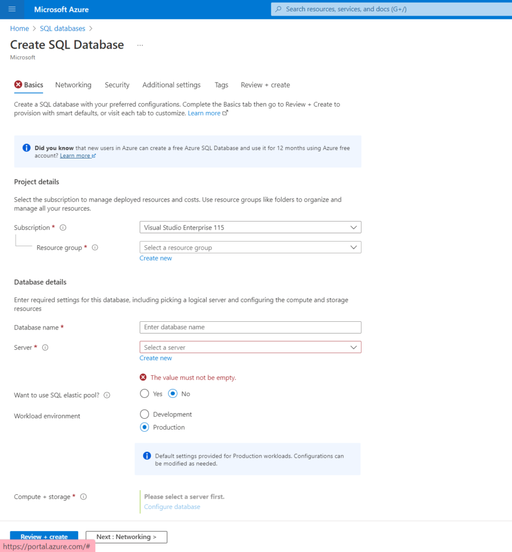512x552 pixels.
Task: Click the Compute + storage info icon
Action: coord(84,496)
